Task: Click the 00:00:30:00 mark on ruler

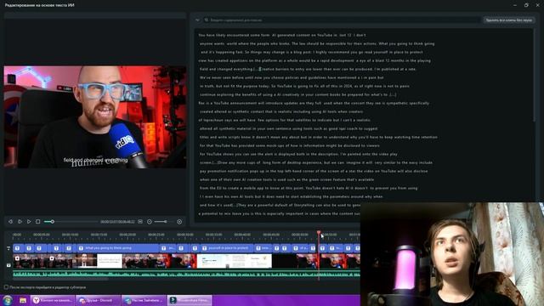Action: click(185, 235)
